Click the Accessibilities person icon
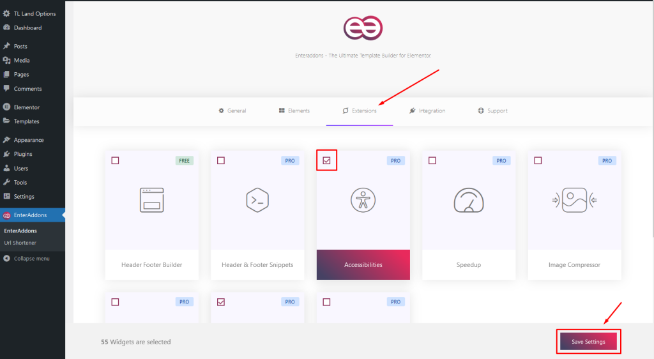654x359 pixels. (x=363, y=200)
